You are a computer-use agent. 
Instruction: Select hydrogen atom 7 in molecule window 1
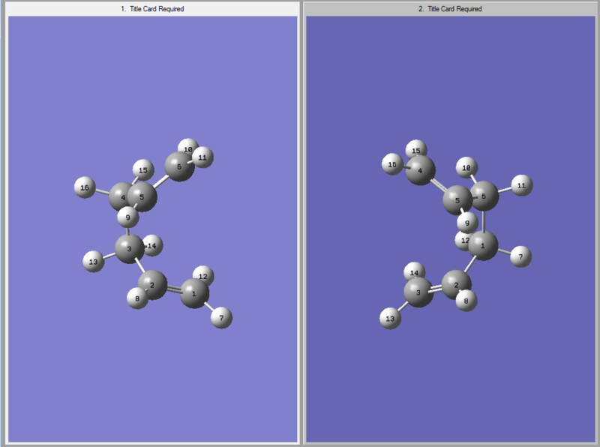(221, 318)
